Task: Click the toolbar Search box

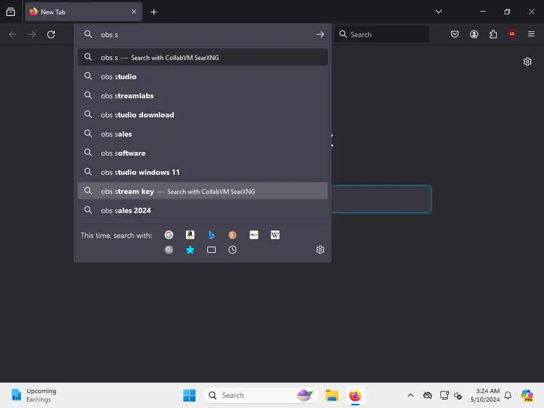Action: [381, 34]
